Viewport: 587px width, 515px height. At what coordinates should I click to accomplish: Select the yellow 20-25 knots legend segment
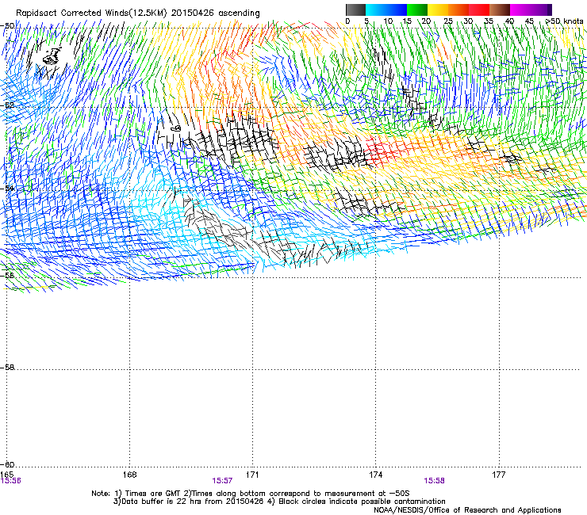pos(438,10)
